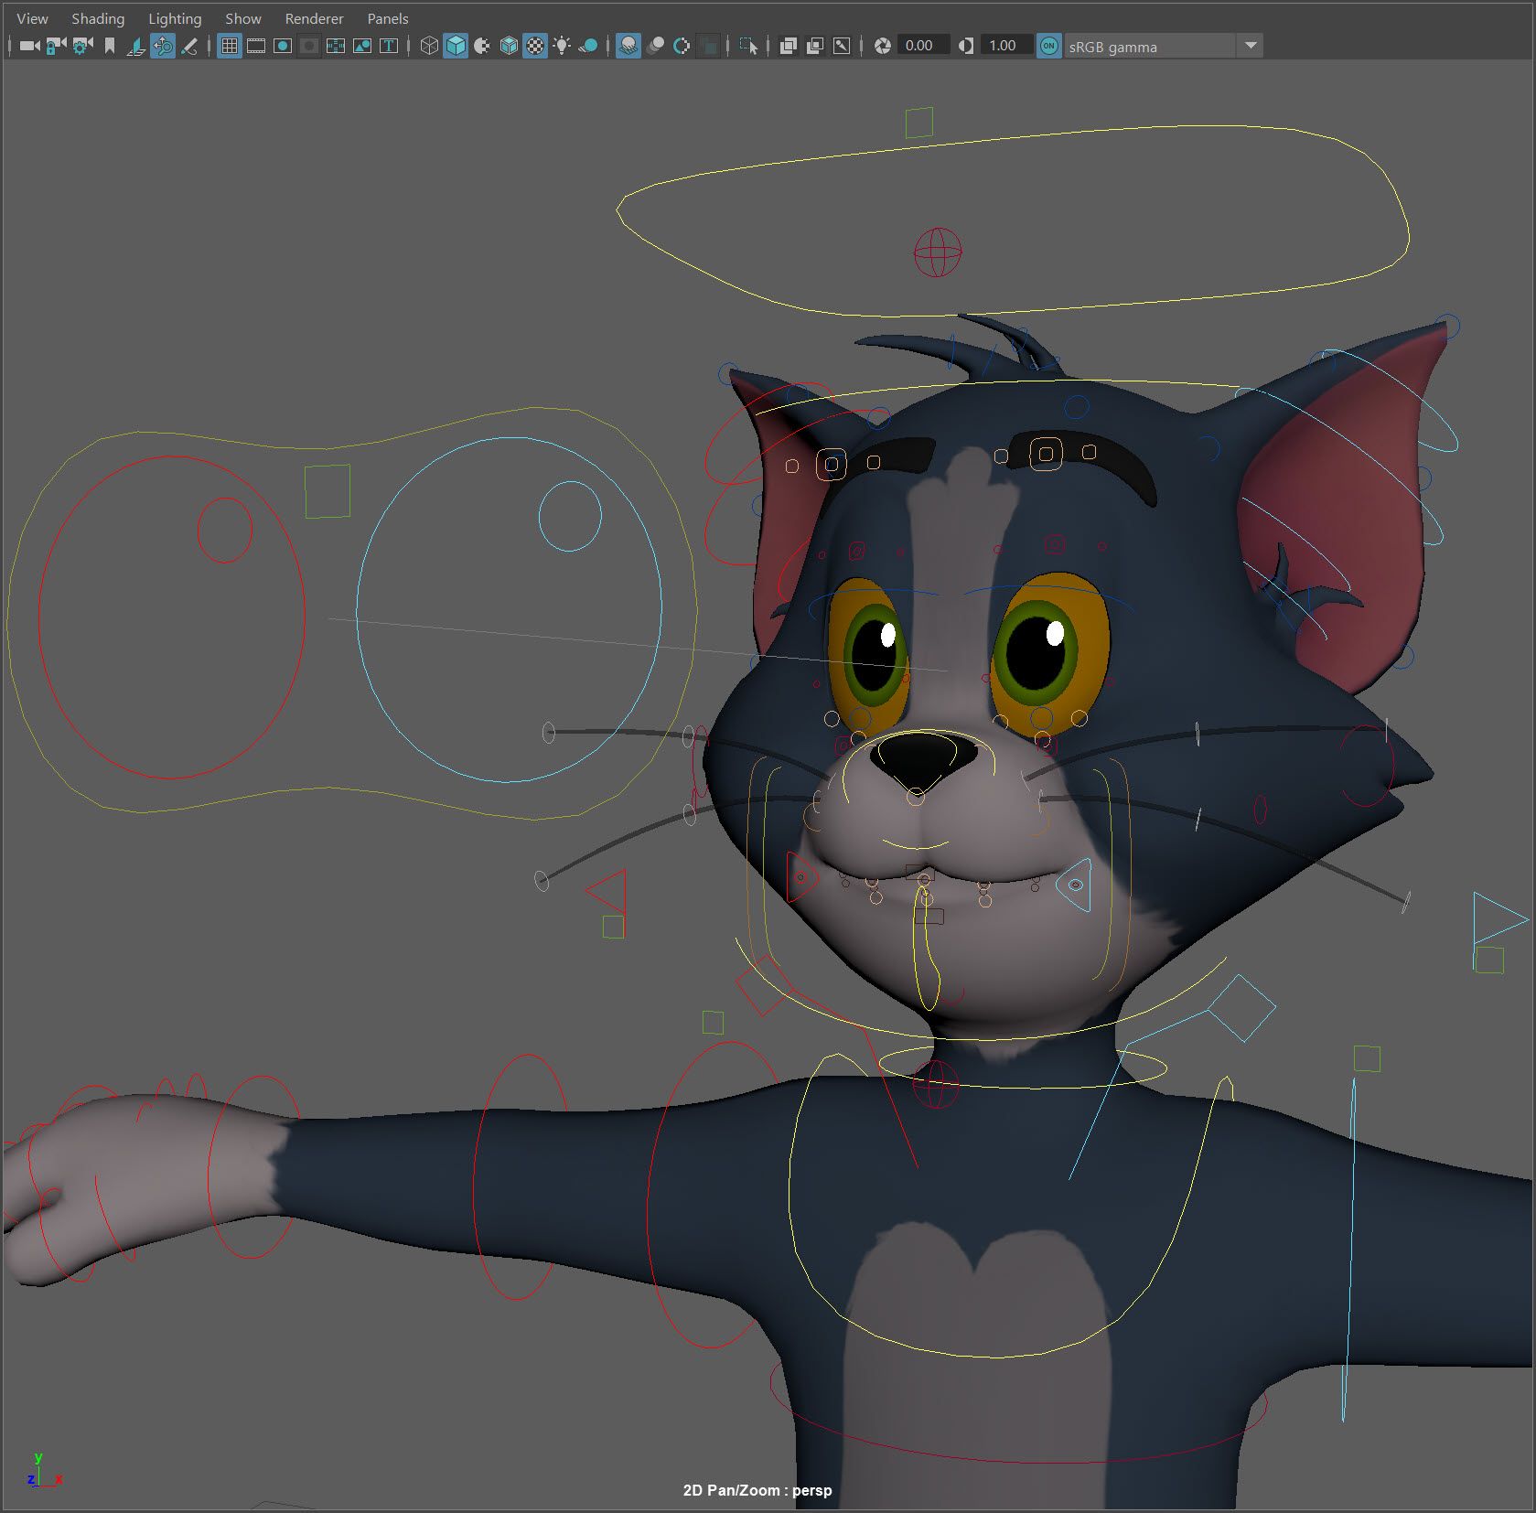
Task: Click Use All Lights bulb icon
Action: (x=562, y=46)
